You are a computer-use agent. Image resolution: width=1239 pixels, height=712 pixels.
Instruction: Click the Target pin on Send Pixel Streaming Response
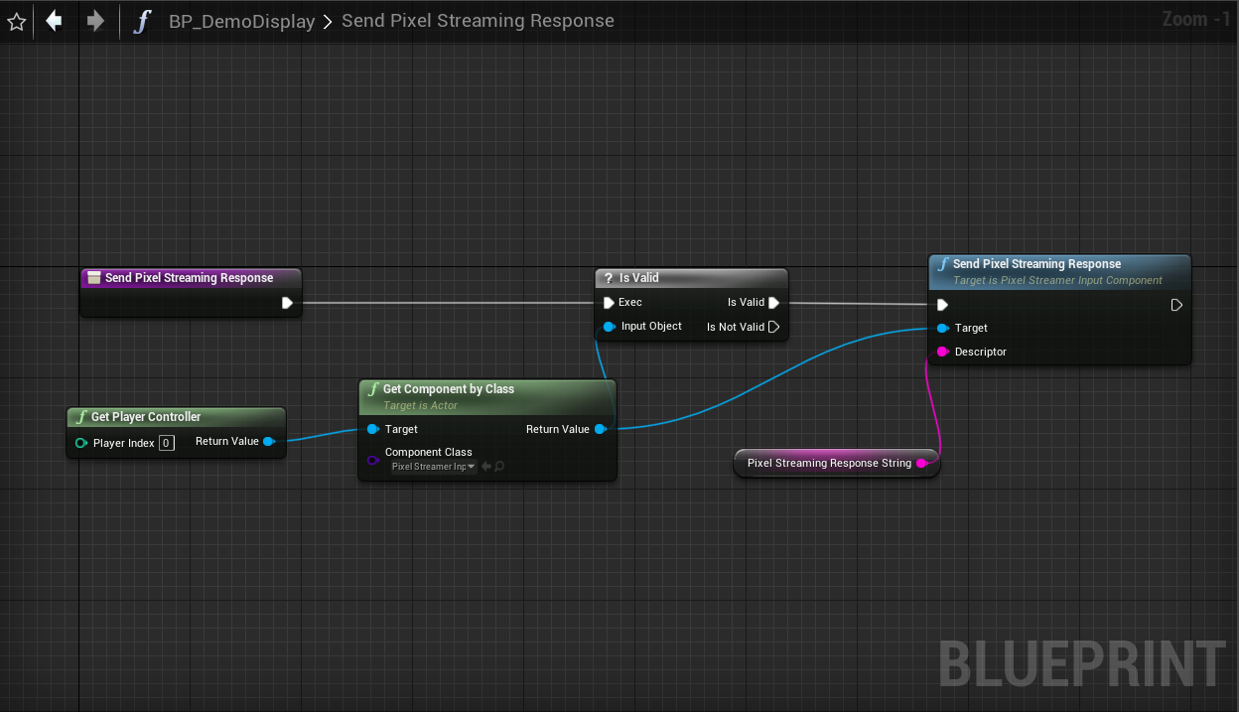pyautogui.click(x=943, y=329)
